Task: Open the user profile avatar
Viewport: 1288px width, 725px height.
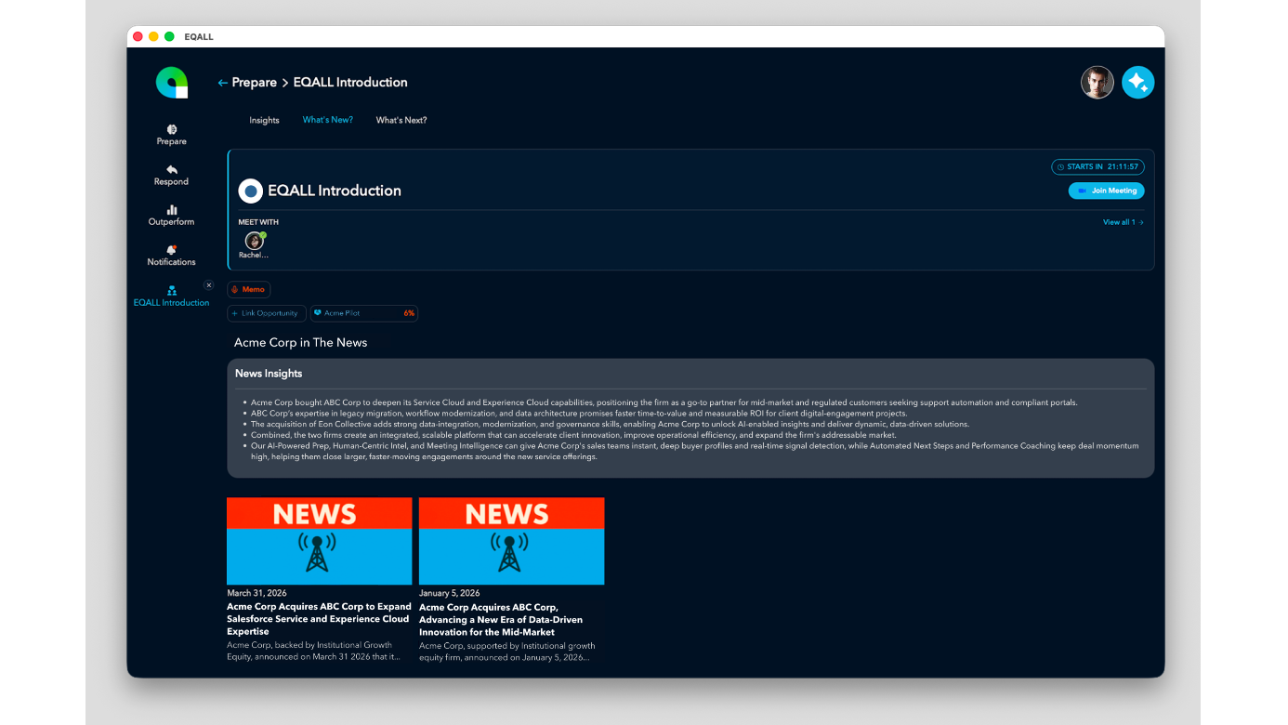Action: [1097, 83]
